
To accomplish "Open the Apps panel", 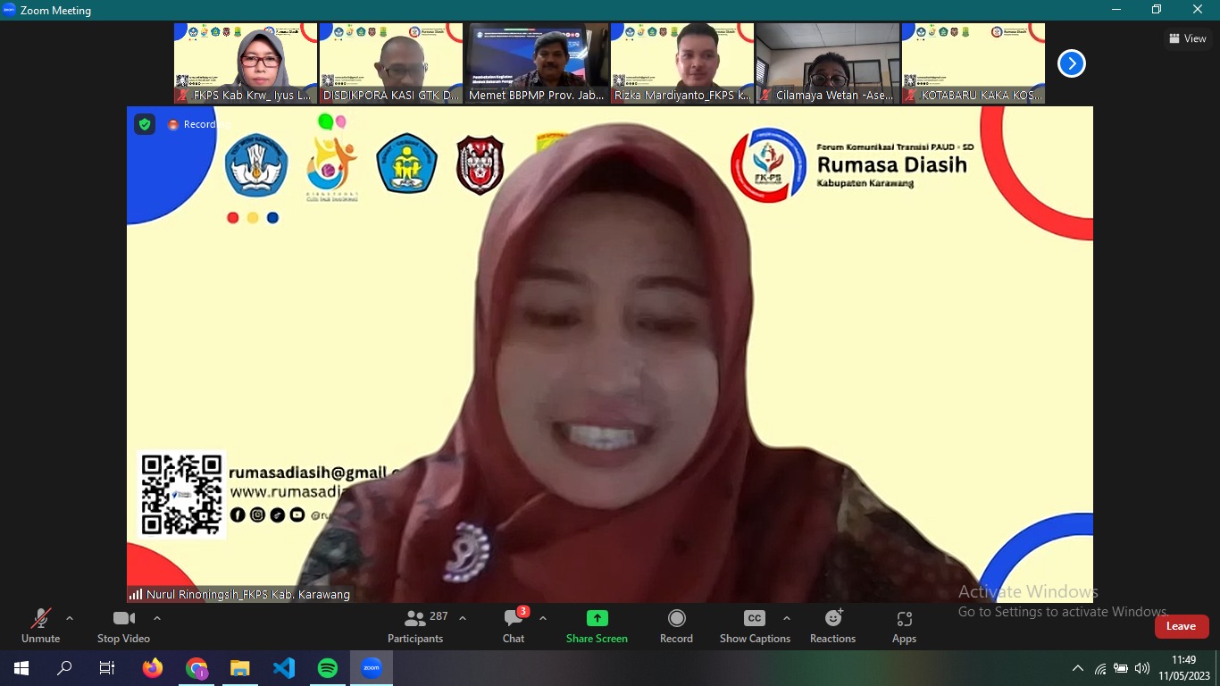I will pyautogui.click(x=904, y=626).
